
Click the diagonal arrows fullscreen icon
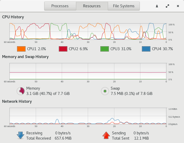167,6
